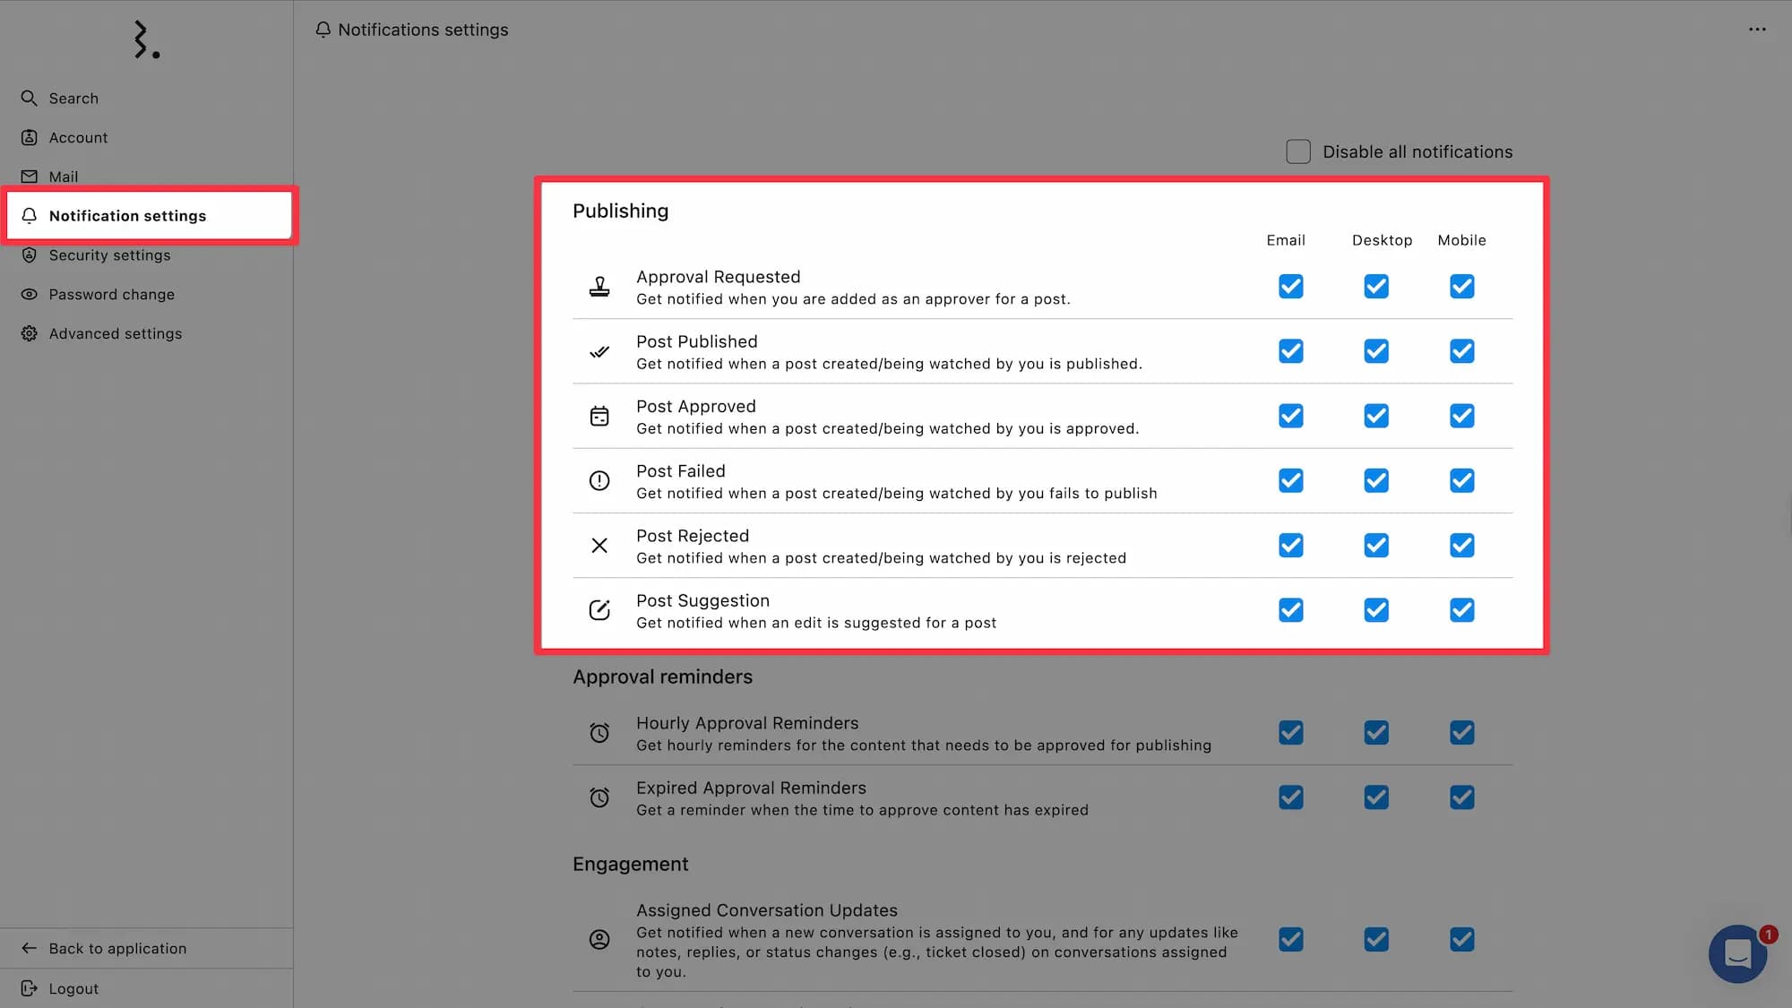Click the app logo in sidebar
The image size is (1792, 1008).
146,39
